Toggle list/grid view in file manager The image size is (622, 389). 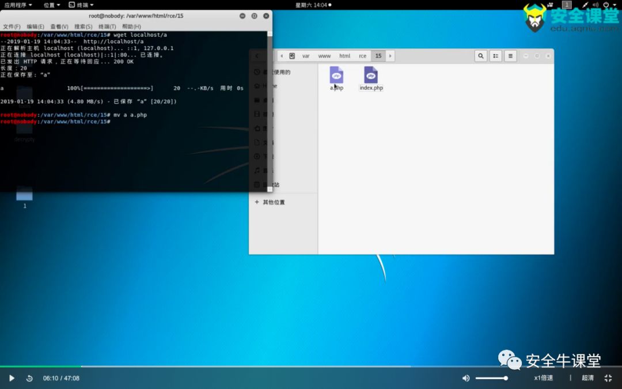(x=496, y=56)
